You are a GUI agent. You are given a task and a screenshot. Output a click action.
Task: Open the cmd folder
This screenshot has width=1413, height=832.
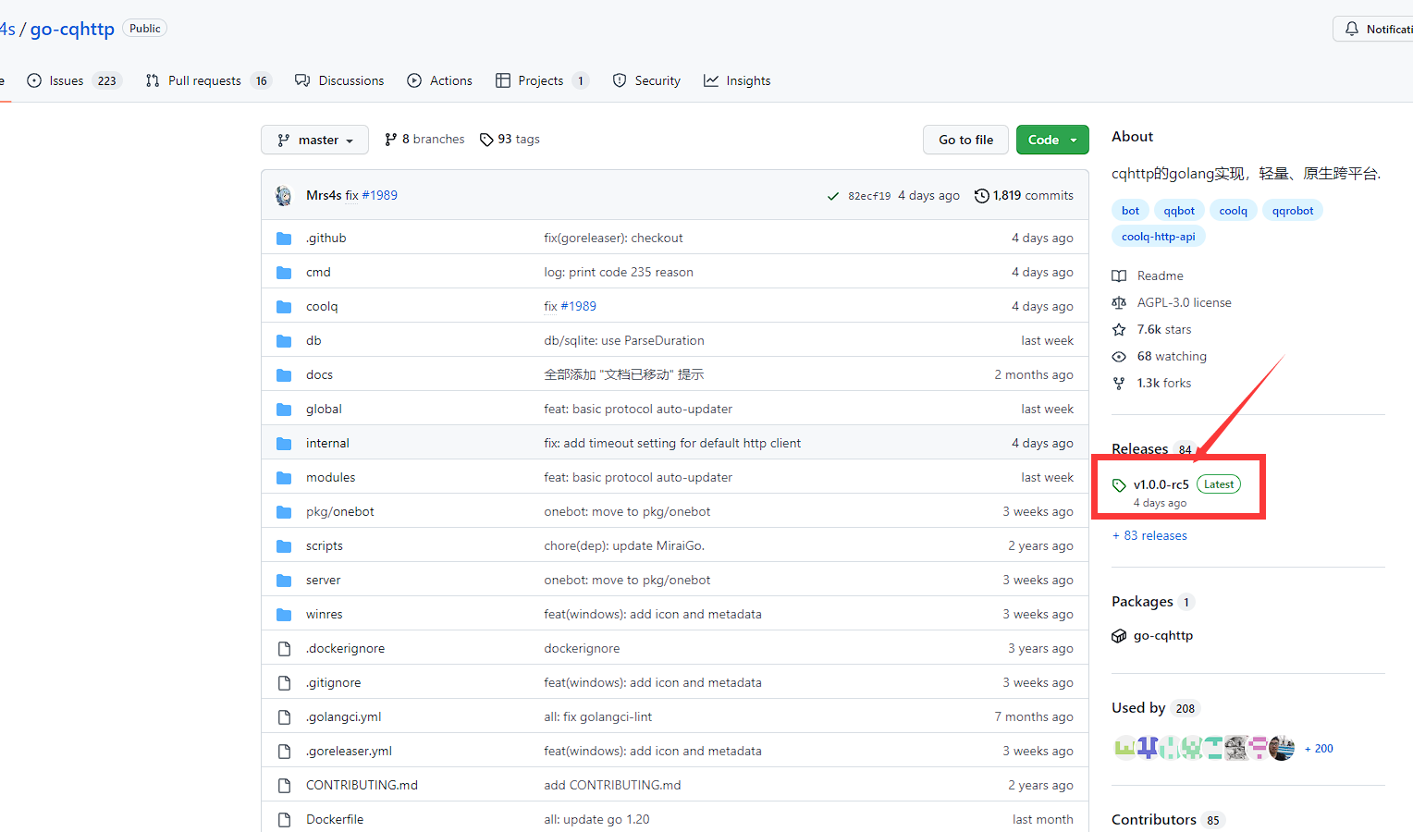(x=318, y=272)
